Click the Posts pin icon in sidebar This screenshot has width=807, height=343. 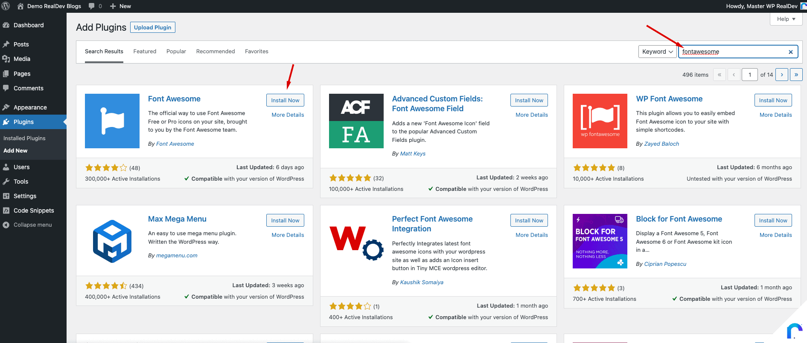click(6, 44)
